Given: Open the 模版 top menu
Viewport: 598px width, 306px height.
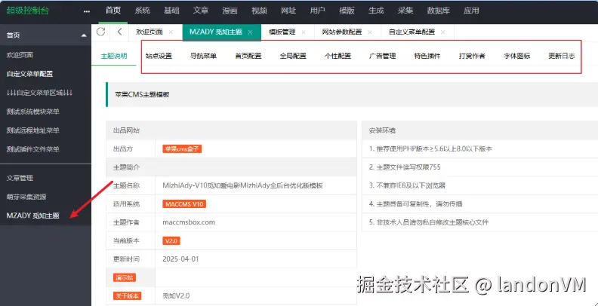Looking at the screenshot, I should click(x=347, y=11).
